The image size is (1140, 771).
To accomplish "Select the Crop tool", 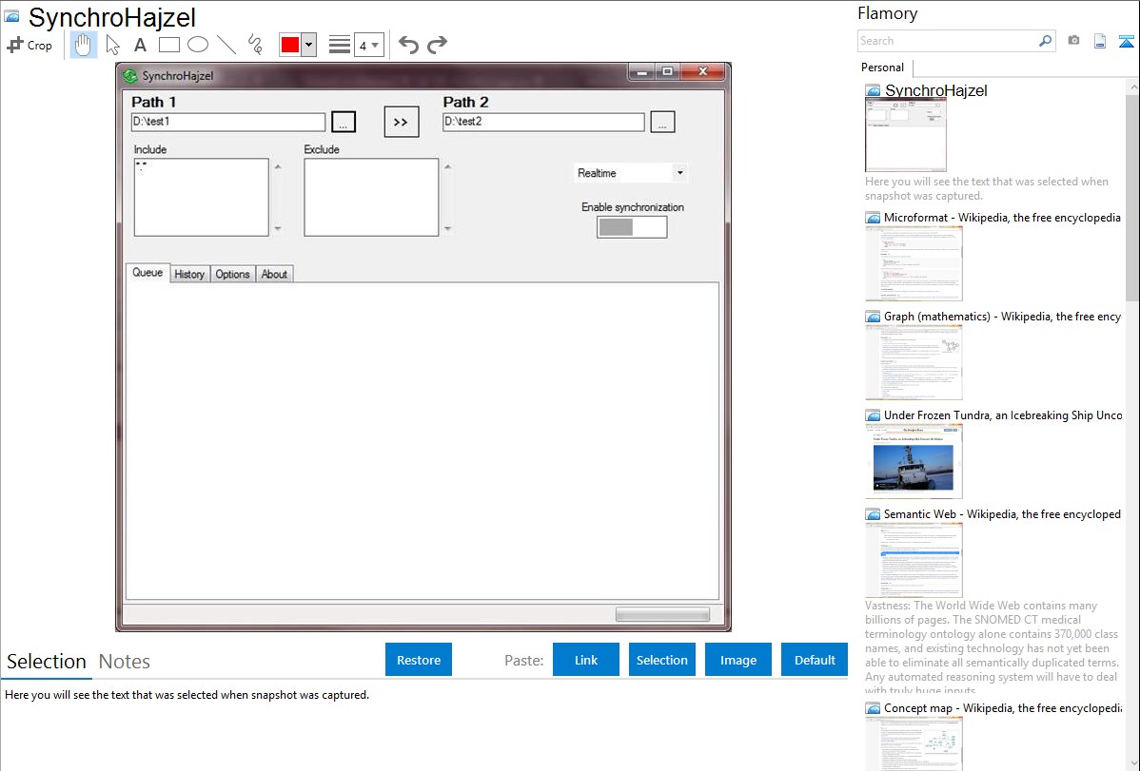I will [29, 45].
